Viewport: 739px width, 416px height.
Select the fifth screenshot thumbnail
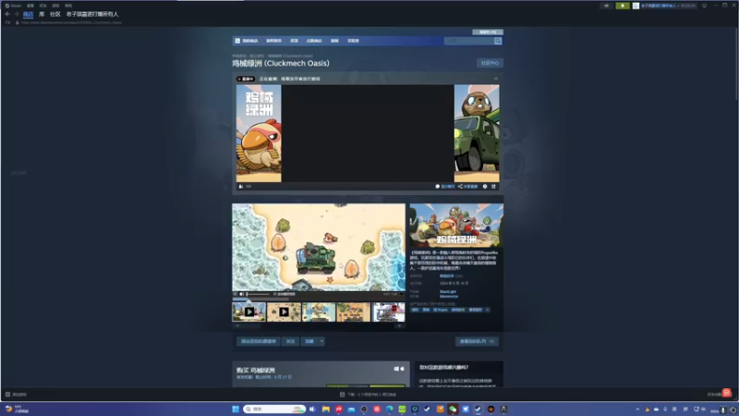click(x=388, y=312)
